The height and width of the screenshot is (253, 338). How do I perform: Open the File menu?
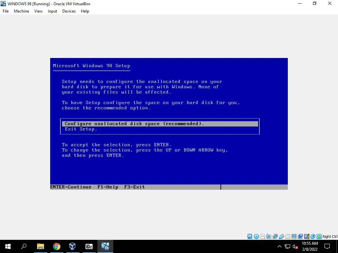(6, 11)
